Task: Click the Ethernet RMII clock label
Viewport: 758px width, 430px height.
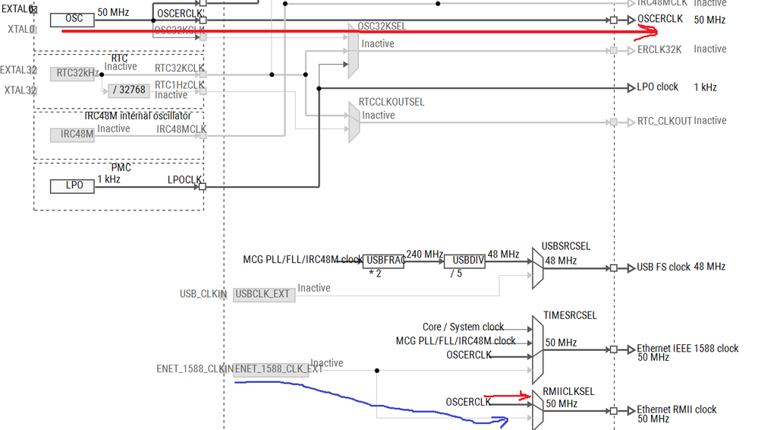Action: pyautogui.click(x=676, y=409)
